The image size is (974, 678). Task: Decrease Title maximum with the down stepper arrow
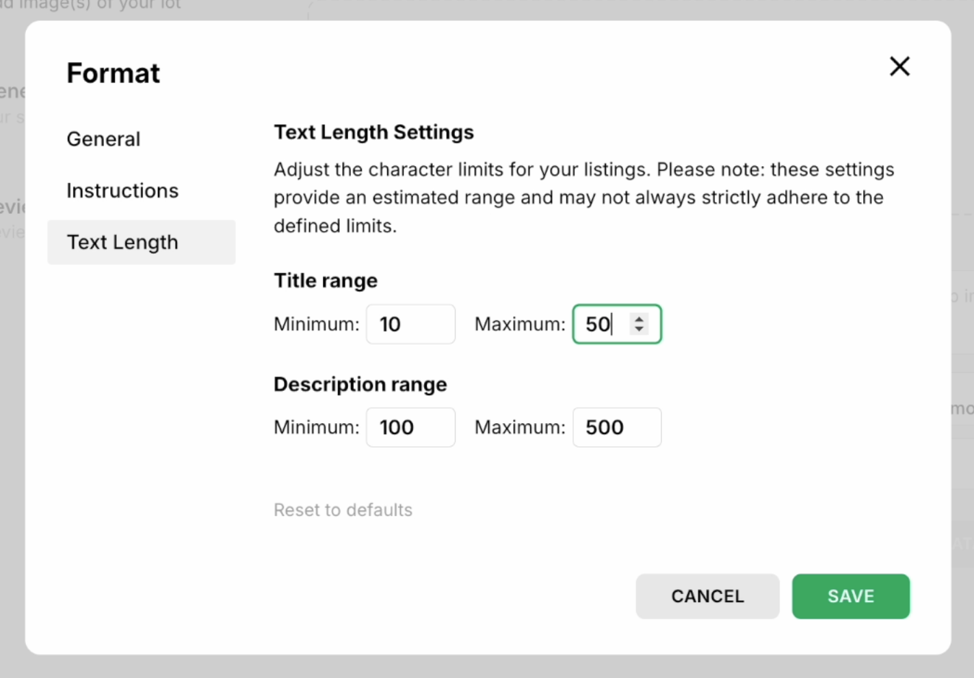639,329
